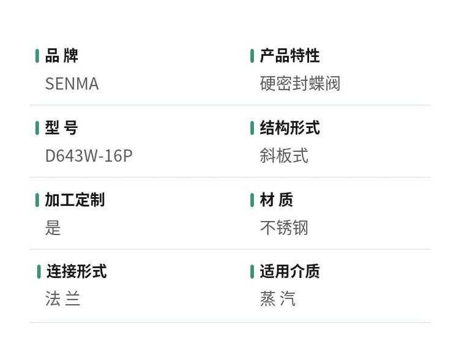Click the 型号 label heading

(x=62, y=129)
